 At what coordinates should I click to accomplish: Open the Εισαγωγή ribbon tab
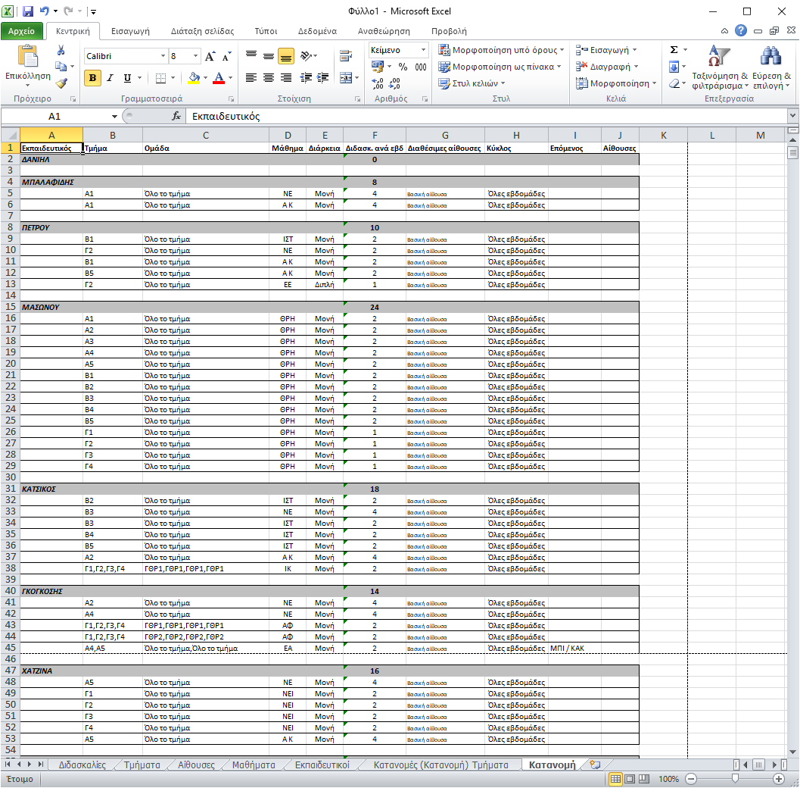[x=130, y=31]
